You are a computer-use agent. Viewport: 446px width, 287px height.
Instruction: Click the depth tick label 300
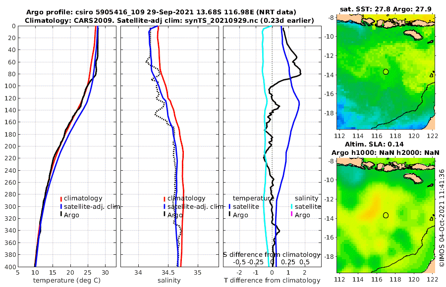point(10,206)
